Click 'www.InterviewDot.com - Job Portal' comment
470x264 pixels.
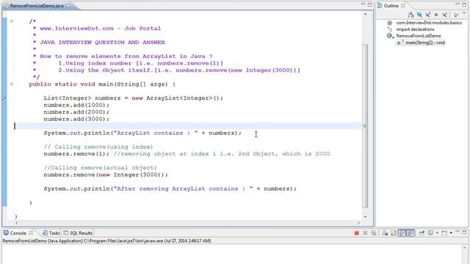pos(100,29)
